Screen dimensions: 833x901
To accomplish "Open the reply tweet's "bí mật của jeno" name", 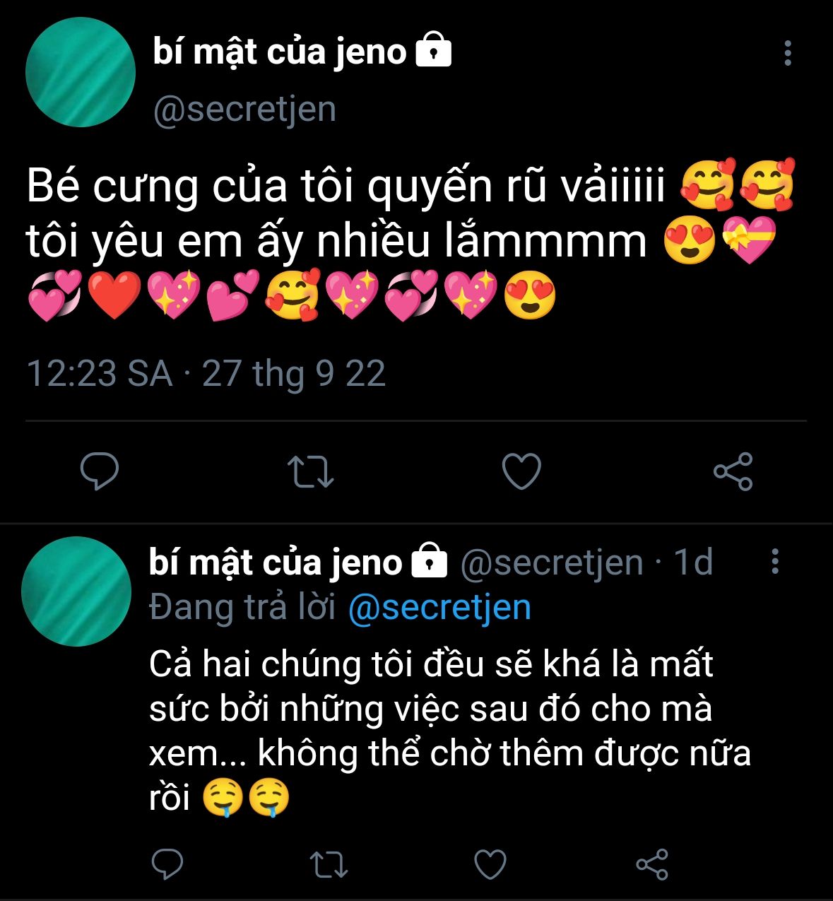I will coord(276,562).
